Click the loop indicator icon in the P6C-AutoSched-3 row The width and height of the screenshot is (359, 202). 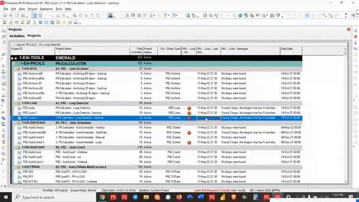pos(189,143)
